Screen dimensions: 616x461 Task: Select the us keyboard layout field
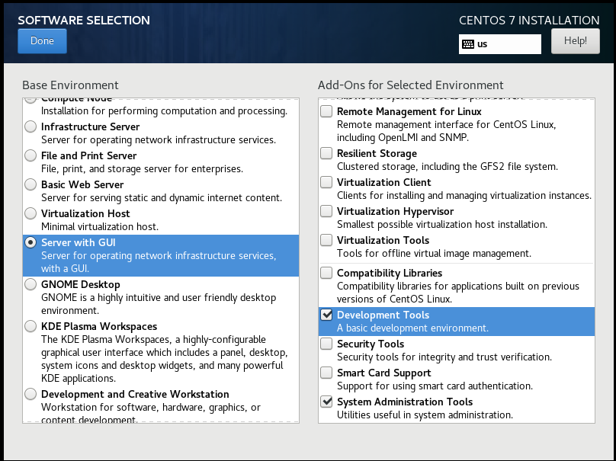tap(499, 44)
